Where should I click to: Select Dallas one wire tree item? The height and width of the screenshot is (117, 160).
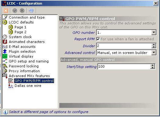pyautogui.click(x=28, y=86)
